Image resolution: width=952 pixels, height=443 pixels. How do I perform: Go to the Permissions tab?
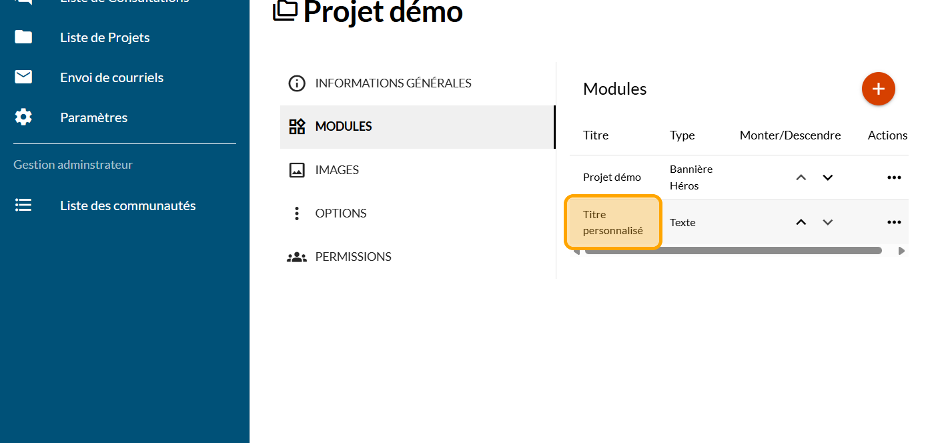coord(353,257)
